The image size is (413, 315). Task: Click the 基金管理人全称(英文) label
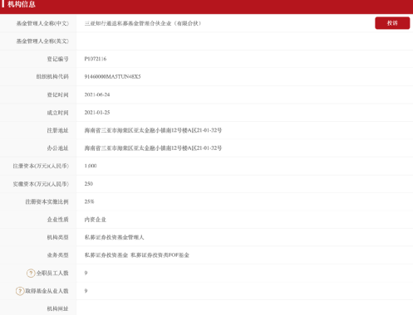(42, 41)
